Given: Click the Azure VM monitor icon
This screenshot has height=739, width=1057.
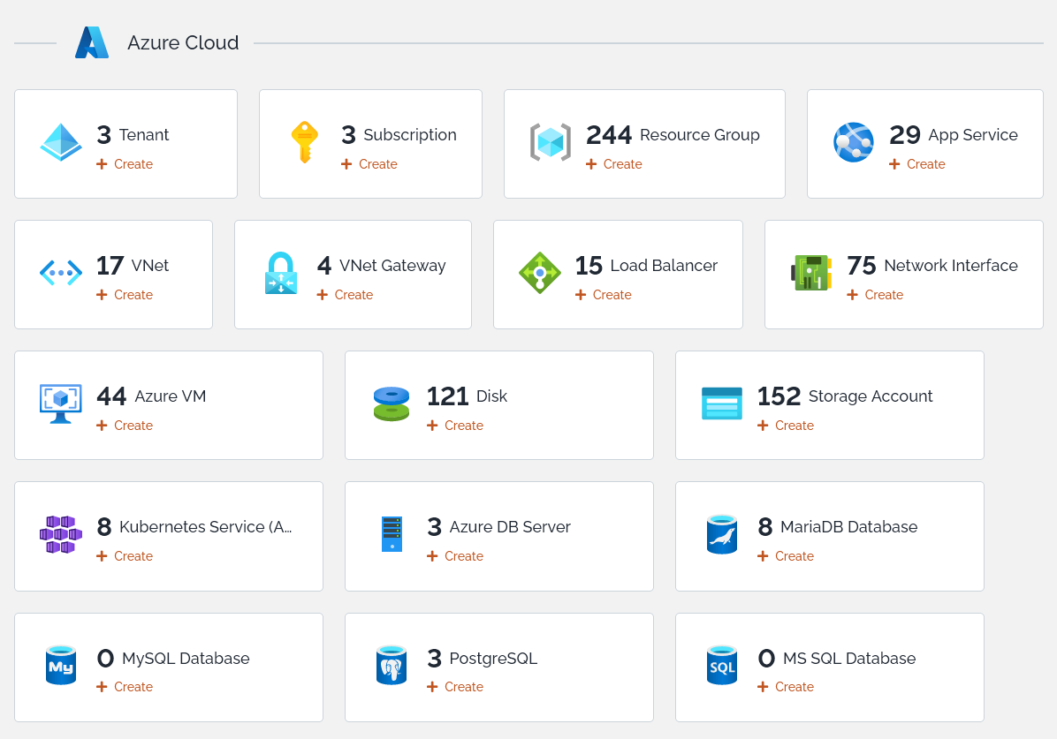Looking at the screenshot, I should pyautogui.click(x=61, y=403).
